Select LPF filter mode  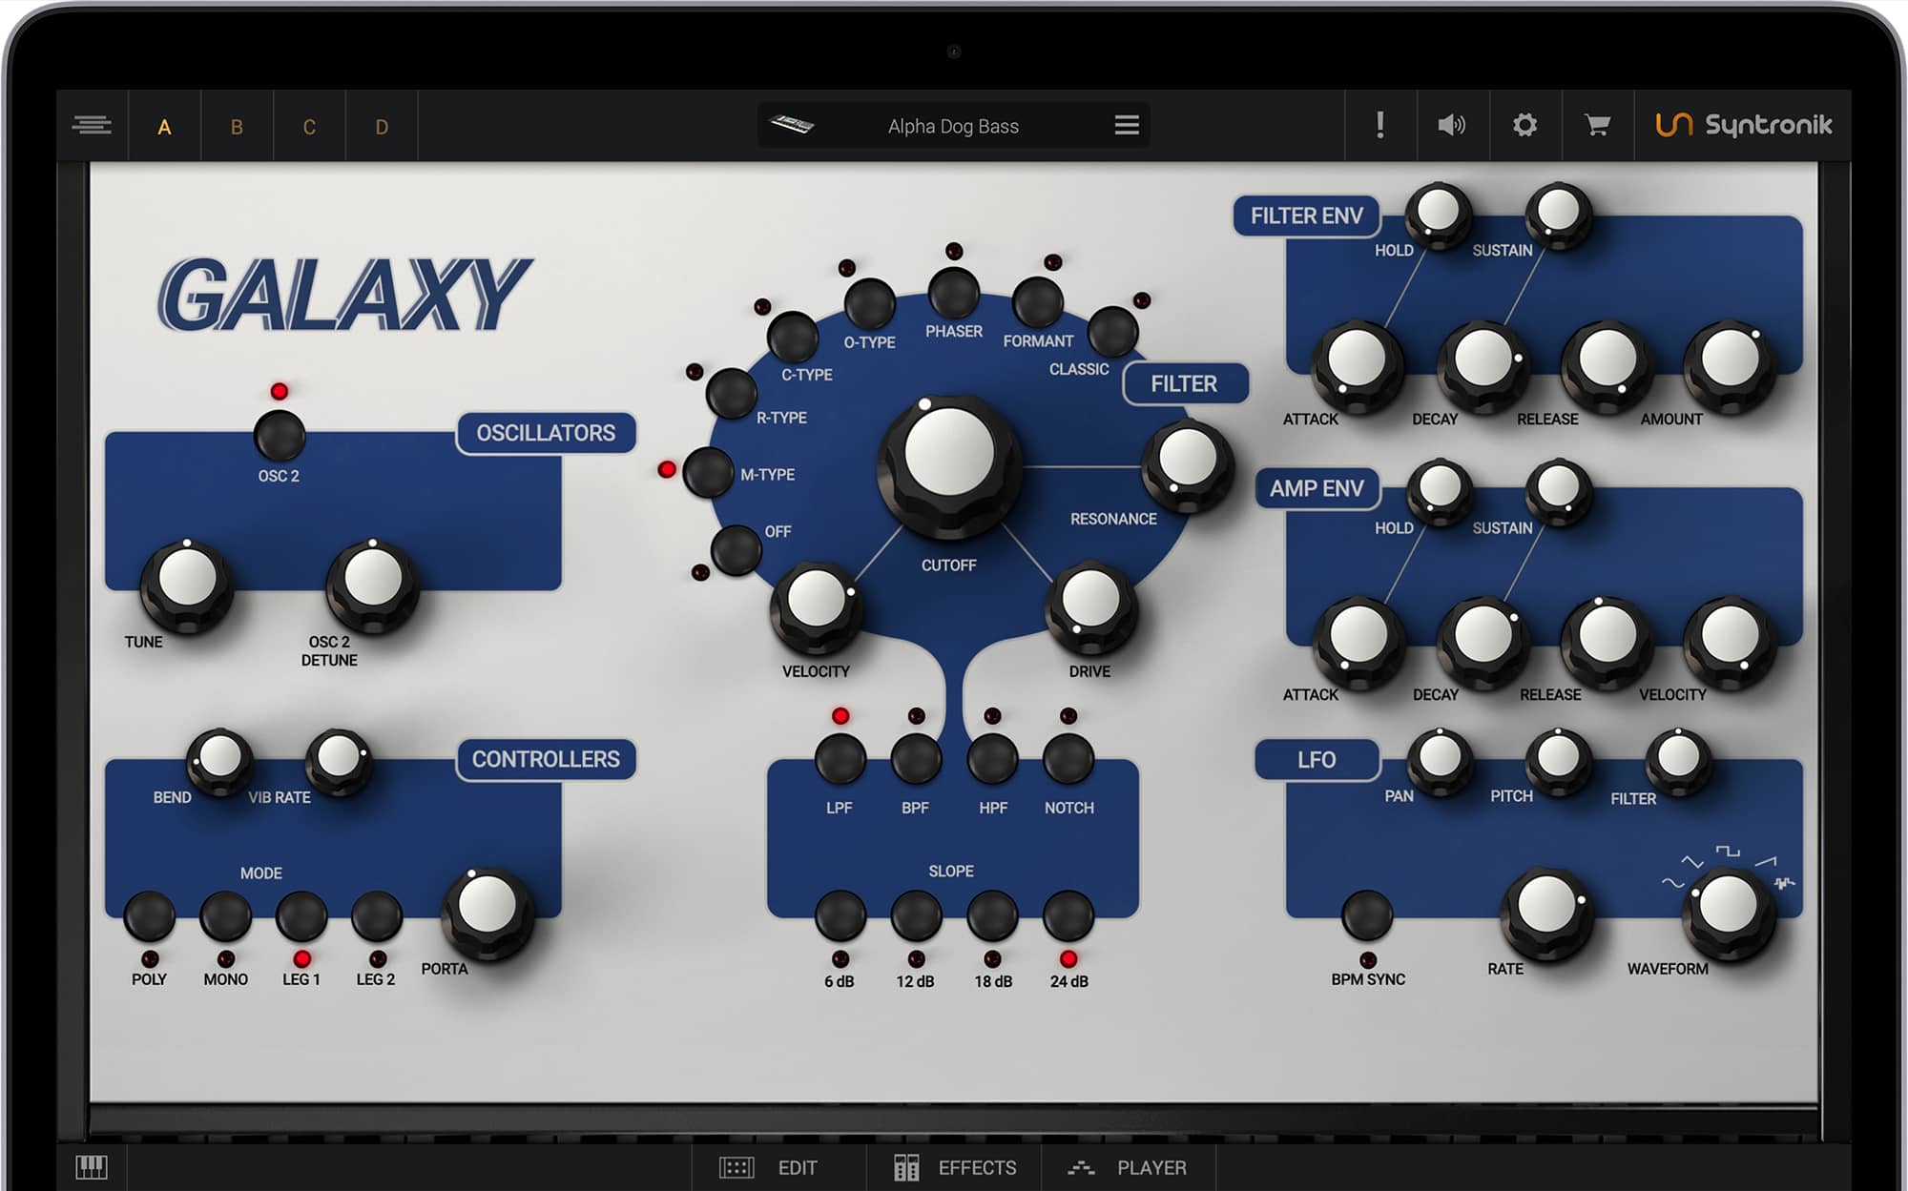click(x=840, y=759)
